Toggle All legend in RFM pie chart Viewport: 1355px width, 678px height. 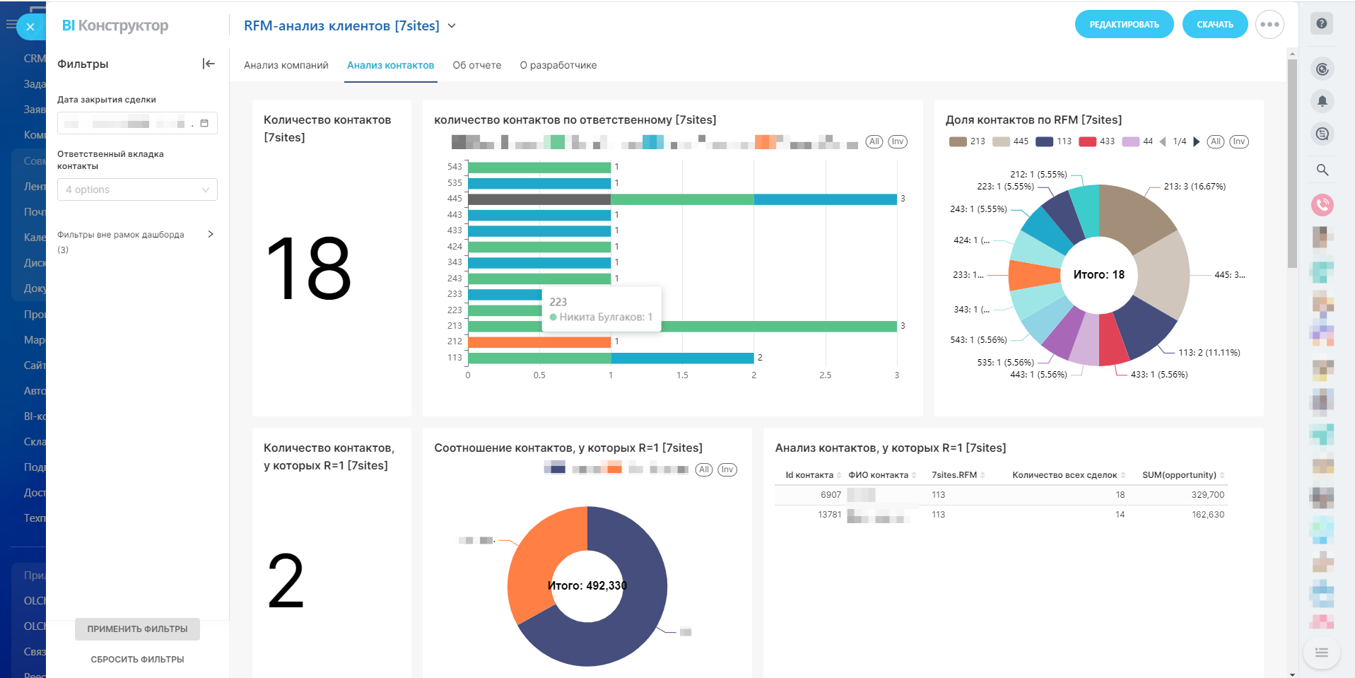point(1216,141)
